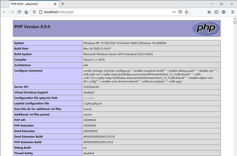Click the Microsoft Windows Server 2016 Standard value
The width and height of the screenshot is (237, 156).
pos(118,54)
